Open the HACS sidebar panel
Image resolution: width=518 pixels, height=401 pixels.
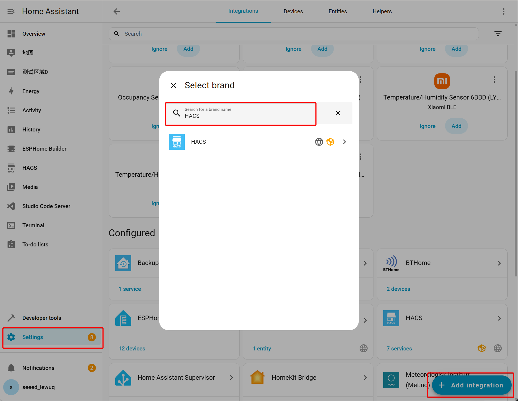pos(30,168)
